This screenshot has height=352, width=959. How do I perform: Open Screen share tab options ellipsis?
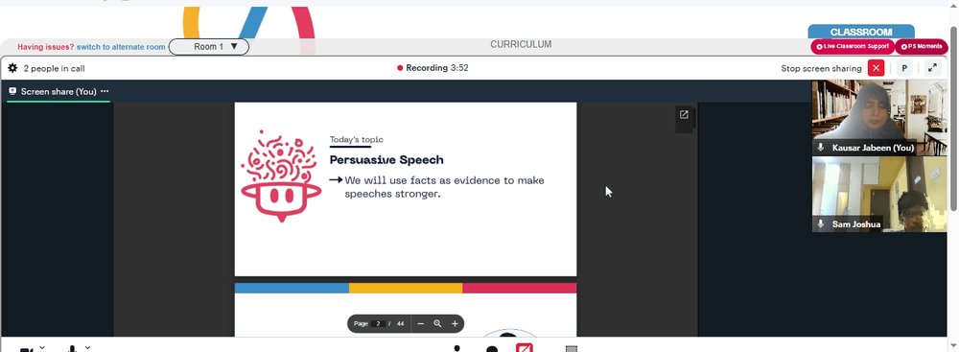click(x=105, y=91)
